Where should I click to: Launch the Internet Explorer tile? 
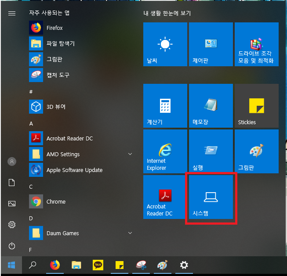coord(165,151)
